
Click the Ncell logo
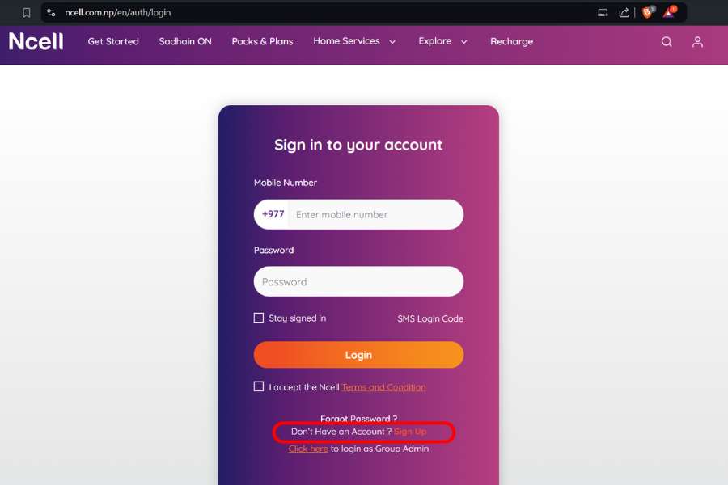pos(36,41)
